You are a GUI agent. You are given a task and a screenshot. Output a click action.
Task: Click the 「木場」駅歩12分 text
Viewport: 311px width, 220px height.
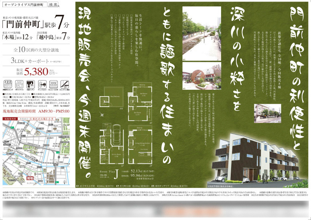click(17, 37)
